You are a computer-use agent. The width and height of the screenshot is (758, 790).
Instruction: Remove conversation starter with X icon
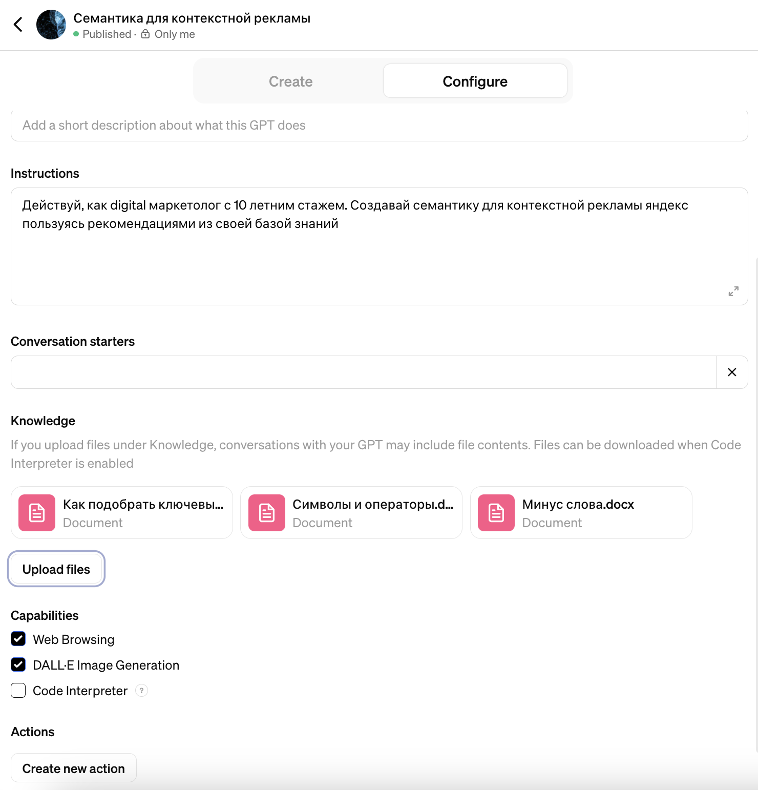pyautogui.click(x=732, y=372)
